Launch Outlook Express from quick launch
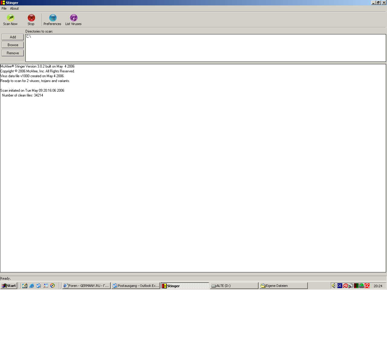 (x=39, y=286)
